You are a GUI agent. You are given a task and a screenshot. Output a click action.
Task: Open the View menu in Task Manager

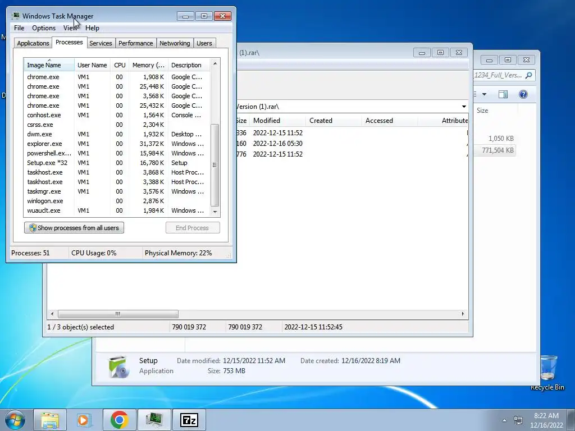click(x=70, y=28)
